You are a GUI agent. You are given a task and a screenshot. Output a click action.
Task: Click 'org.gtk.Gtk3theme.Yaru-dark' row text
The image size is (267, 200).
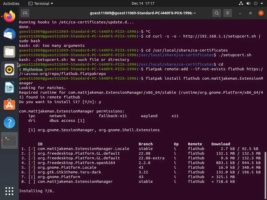click(x=69, y=172)
